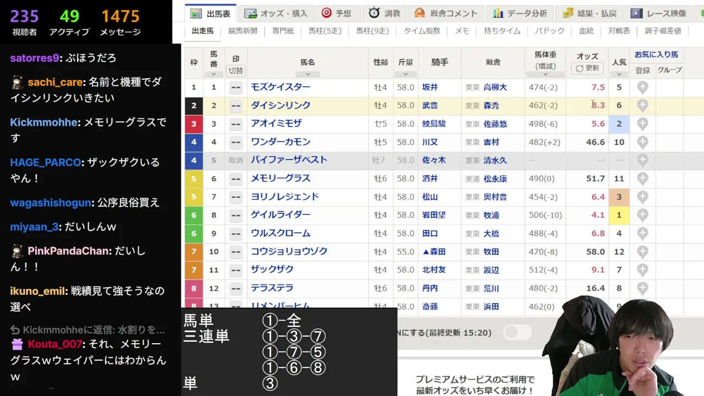Viewport: 704px width, 396px height.
Task: Select the メモ sub-tab
Action: 462,31
